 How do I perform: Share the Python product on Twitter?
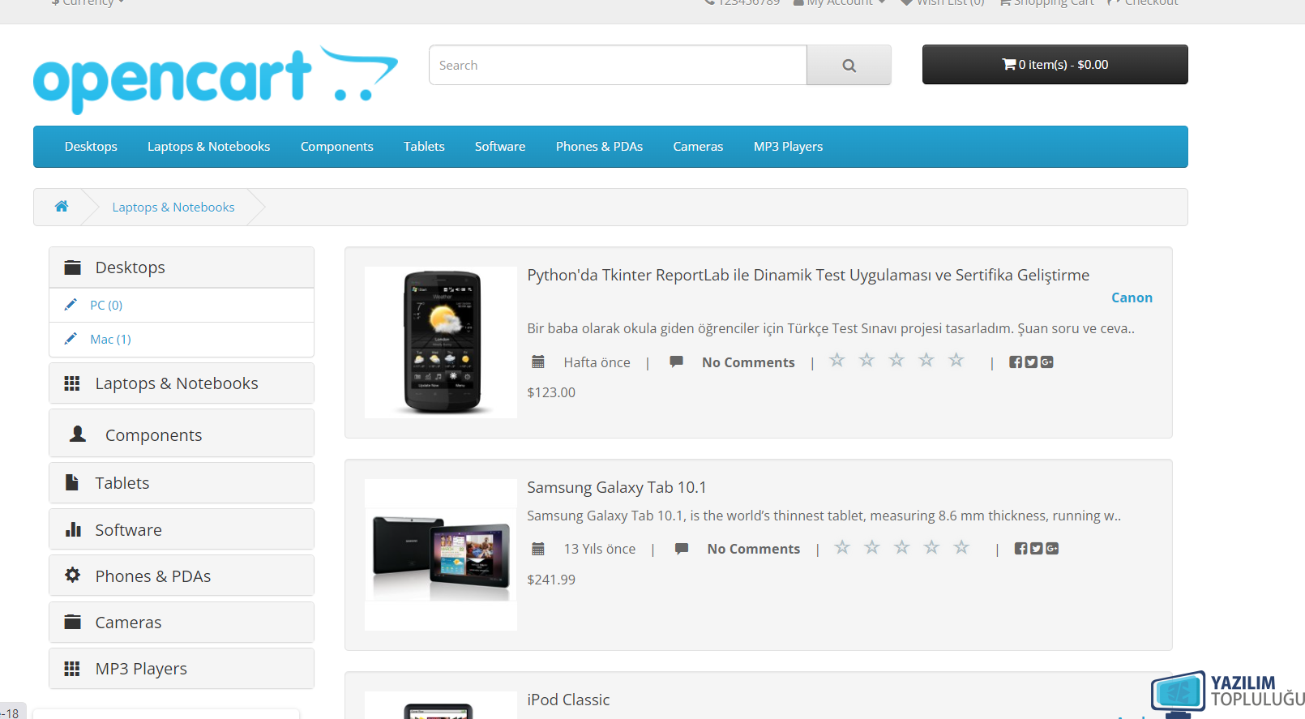[1031, 362]
